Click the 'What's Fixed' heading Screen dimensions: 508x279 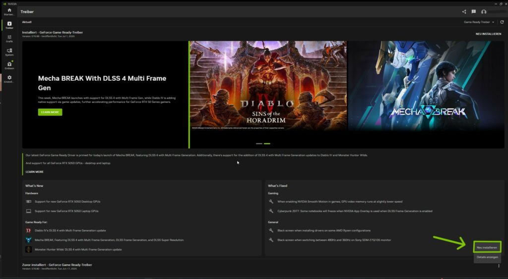coord(278,186)
